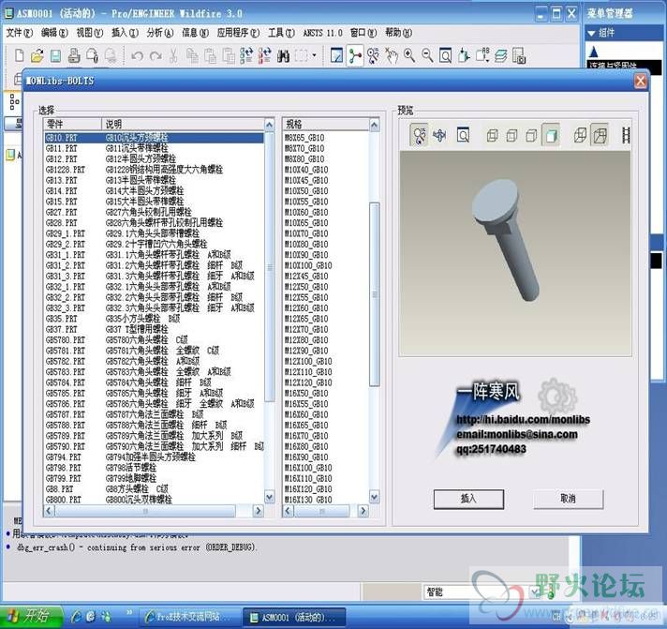
Task: Click the 规格 column header
Action: point(326,124)
